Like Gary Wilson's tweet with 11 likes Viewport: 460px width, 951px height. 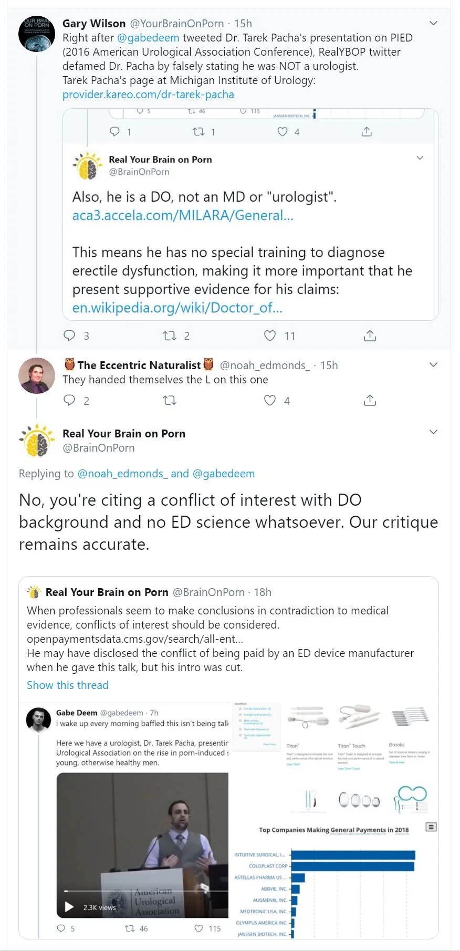(270, 336)
